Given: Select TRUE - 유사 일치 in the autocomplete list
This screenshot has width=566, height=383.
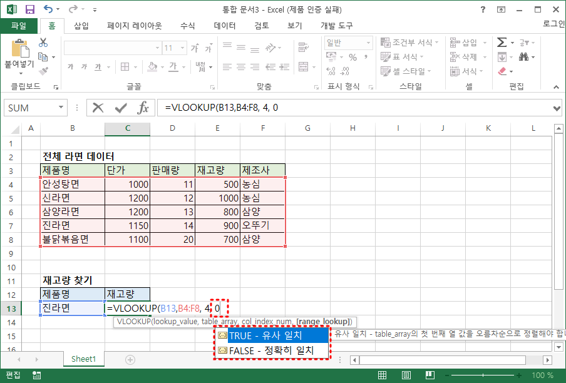Looking at the screenshot, I should [272, 335].
